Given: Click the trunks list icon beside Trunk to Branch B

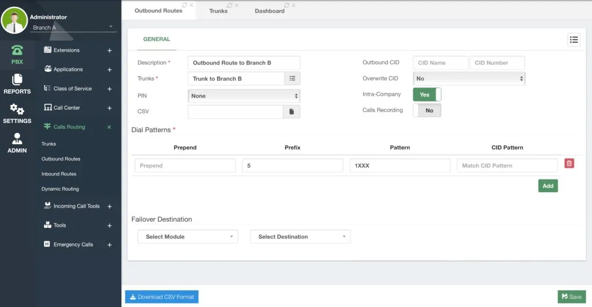Looking at the screenshot, I should pos(292,78).
